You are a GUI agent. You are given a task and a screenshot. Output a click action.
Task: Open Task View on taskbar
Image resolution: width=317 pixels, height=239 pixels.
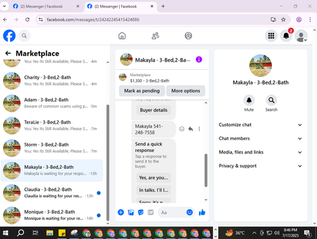(x=36, y=233)
